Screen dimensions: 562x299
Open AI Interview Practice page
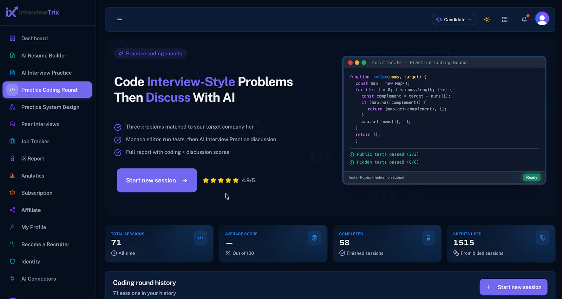(47, 73)
